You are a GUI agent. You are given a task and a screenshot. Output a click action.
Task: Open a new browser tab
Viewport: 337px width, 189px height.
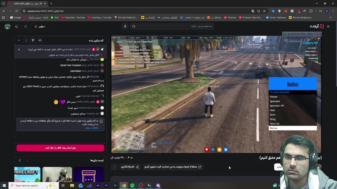[51, 4]
